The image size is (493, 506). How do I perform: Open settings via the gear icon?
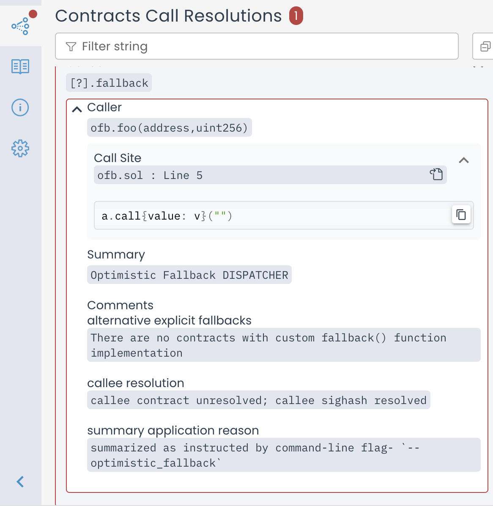[x=20, y=148]
